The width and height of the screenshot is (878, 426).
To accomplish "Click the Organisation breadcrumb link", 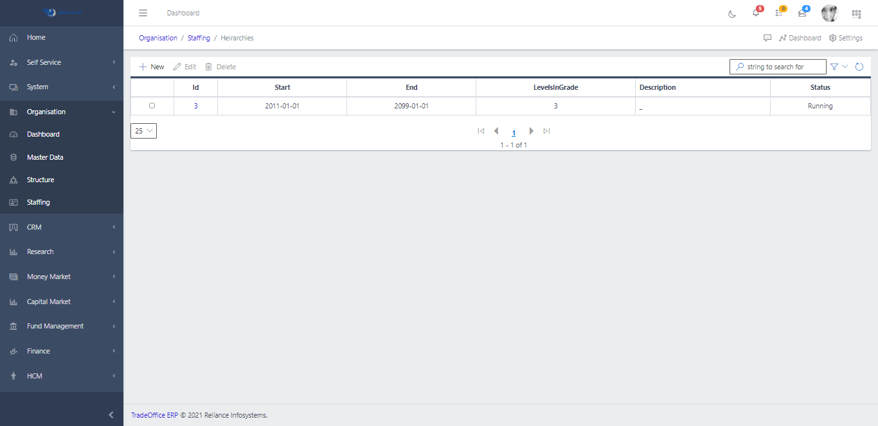I will 158,38.
